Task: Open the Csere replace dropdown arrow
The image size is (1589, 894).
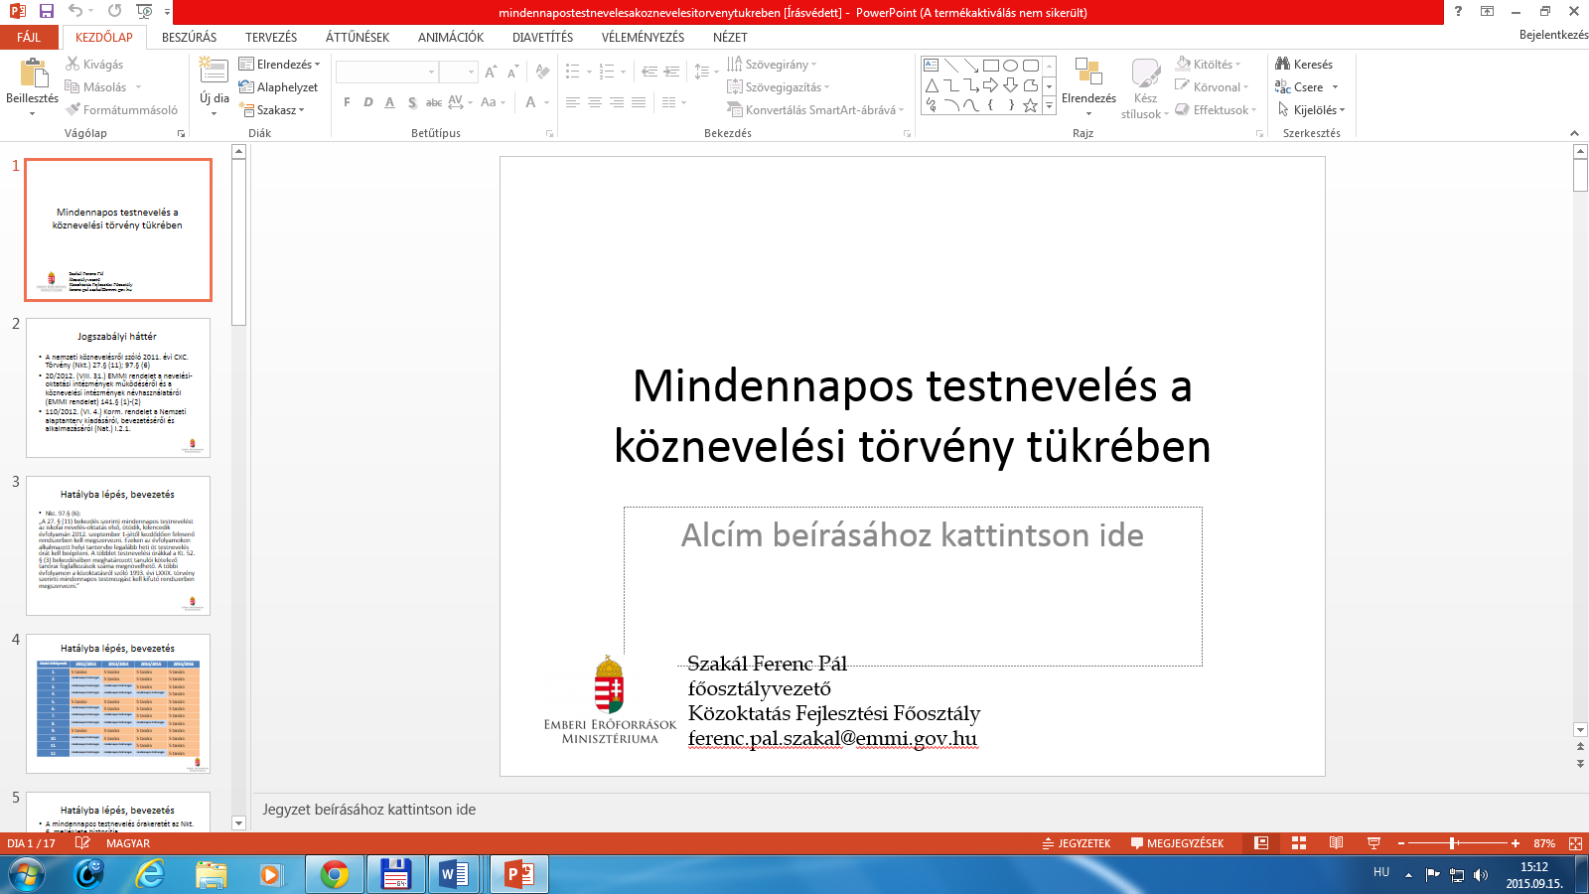Action: [x=1336, y=87]
